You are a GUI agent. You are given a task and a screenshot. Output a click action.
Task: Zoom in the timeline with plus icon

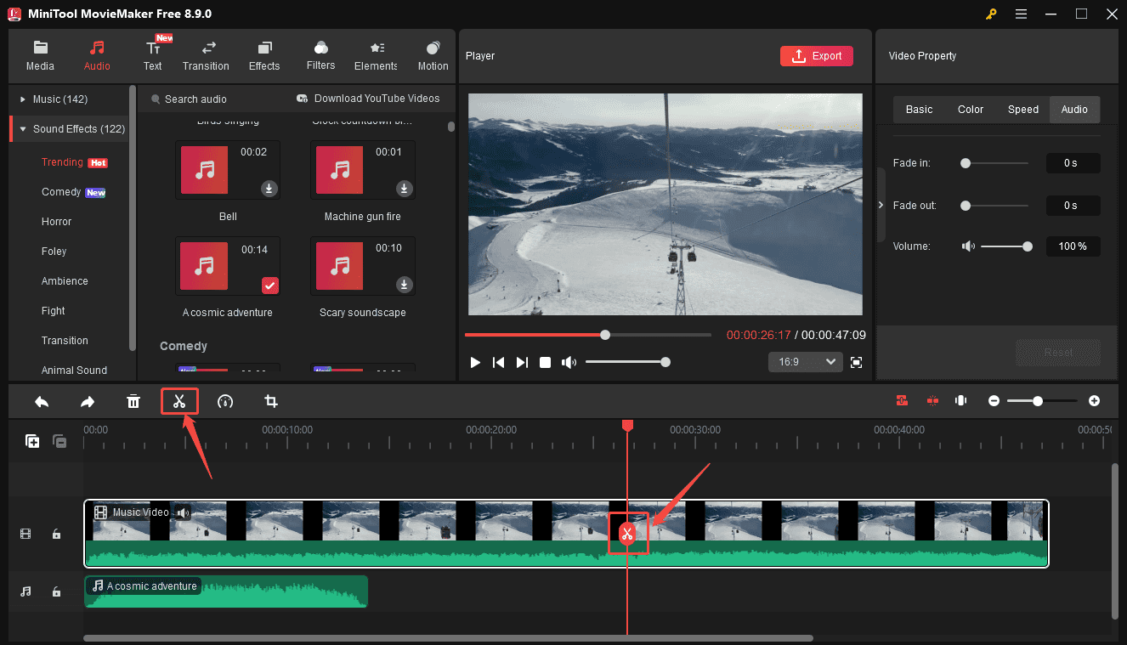[1094, 400]
